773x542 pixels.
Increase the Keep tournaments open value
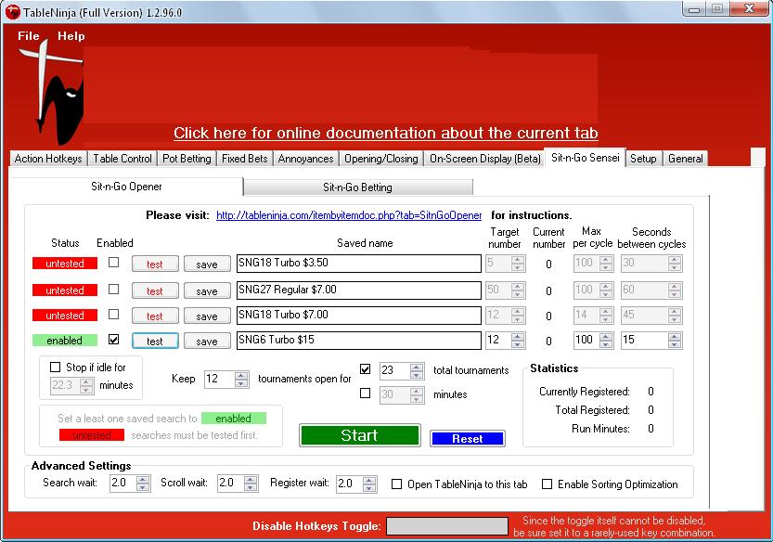pyautogui.click(x=241, y=375)
